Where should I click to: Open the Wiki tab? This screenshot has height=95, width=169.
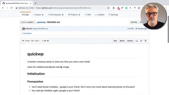point(88,15)
